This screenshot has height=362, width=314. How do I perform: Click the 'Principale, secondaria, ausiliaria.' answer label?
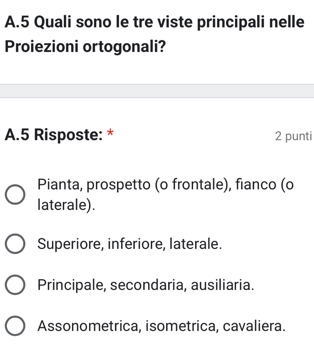click(x=146, y=285)
